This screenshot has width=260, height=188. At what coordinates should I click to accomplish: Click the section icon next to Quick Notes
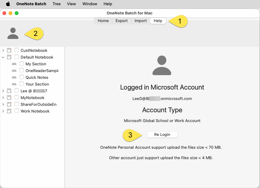pyautogui.click(x=14, y=77)
